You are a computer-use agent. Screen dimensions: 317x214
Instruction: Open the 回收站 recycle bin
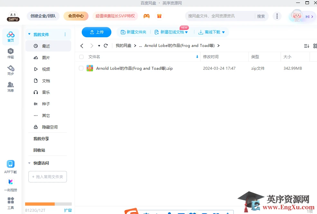click(39, 150)
